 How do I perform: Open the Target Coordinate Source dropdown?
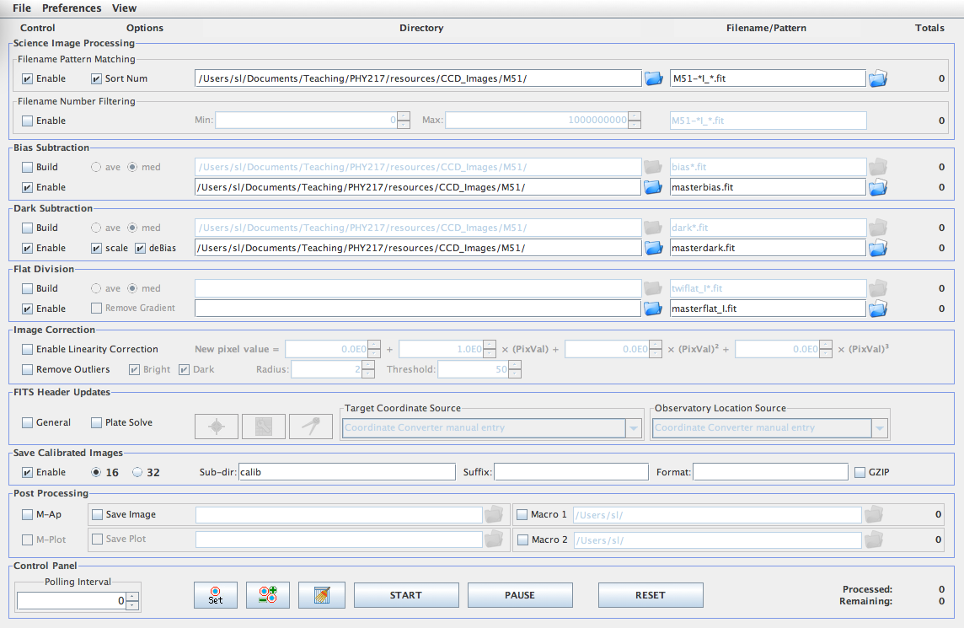pos(633,427)
